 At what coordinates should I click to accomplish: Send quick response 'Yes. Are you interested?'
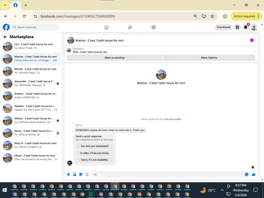click(95, 146)
